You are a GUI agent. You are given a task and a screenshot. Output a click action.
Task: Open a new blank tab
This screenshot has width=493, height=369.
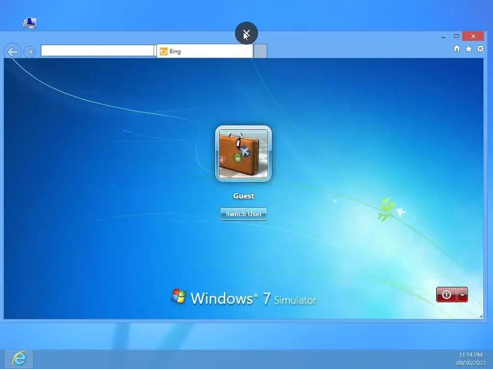coord(260,51)
